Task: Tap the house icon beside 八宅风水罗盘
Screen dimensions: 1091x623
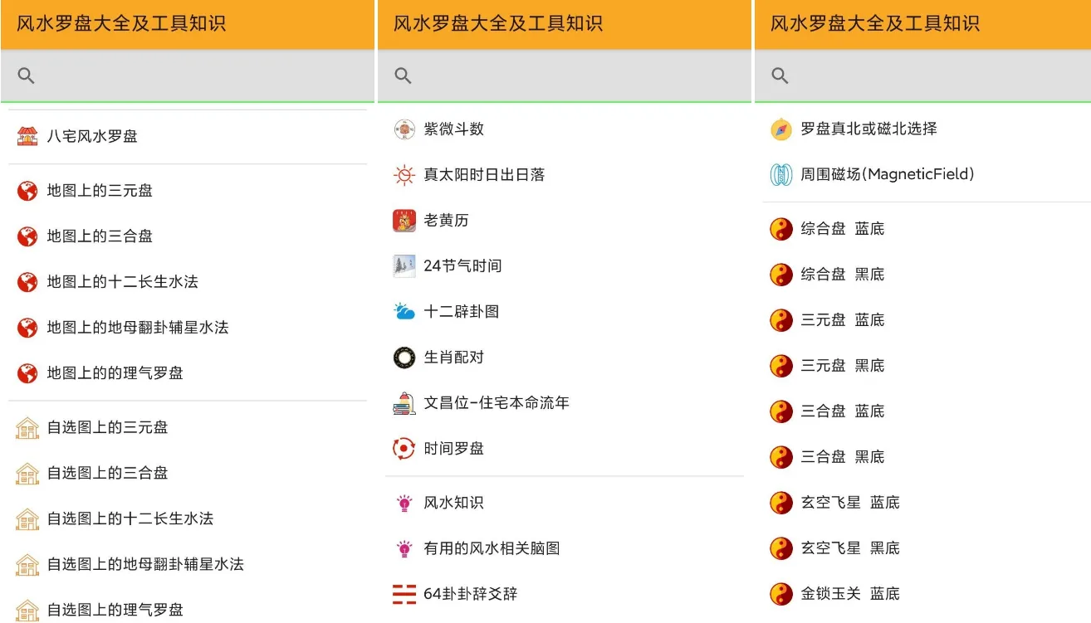Action: (x=27, y=136)
